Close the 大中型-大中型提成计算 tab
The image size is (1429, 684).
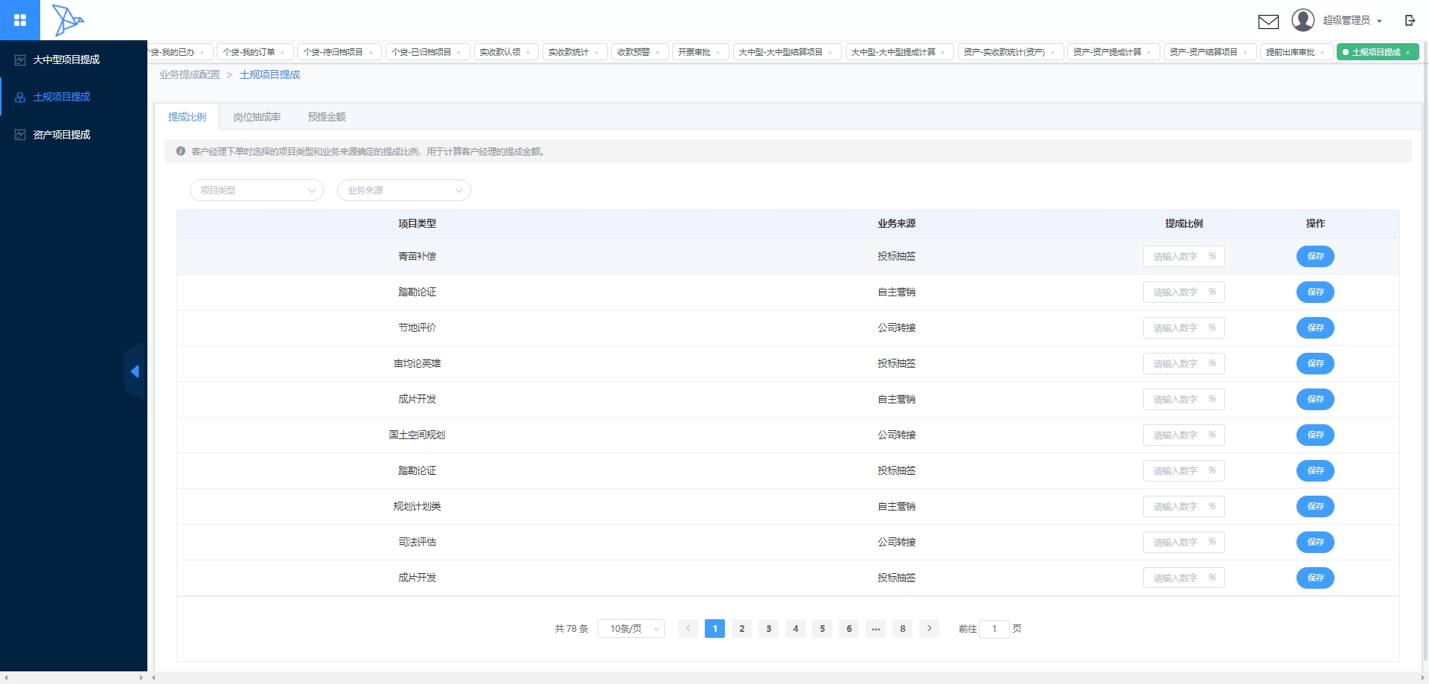(x=943, y=53)
